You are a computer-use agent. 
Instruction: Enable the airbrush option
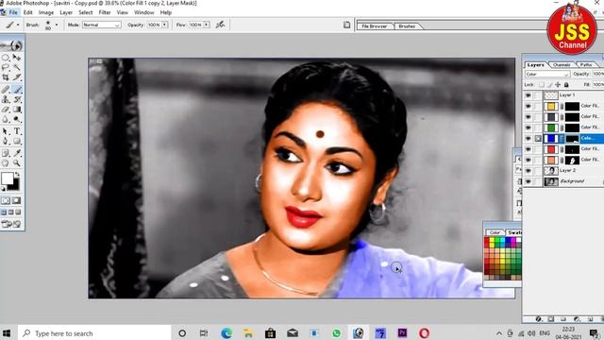tap(220, 25)
